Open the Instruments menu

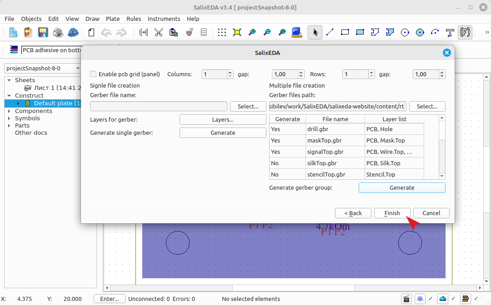(x=164, y=19)
